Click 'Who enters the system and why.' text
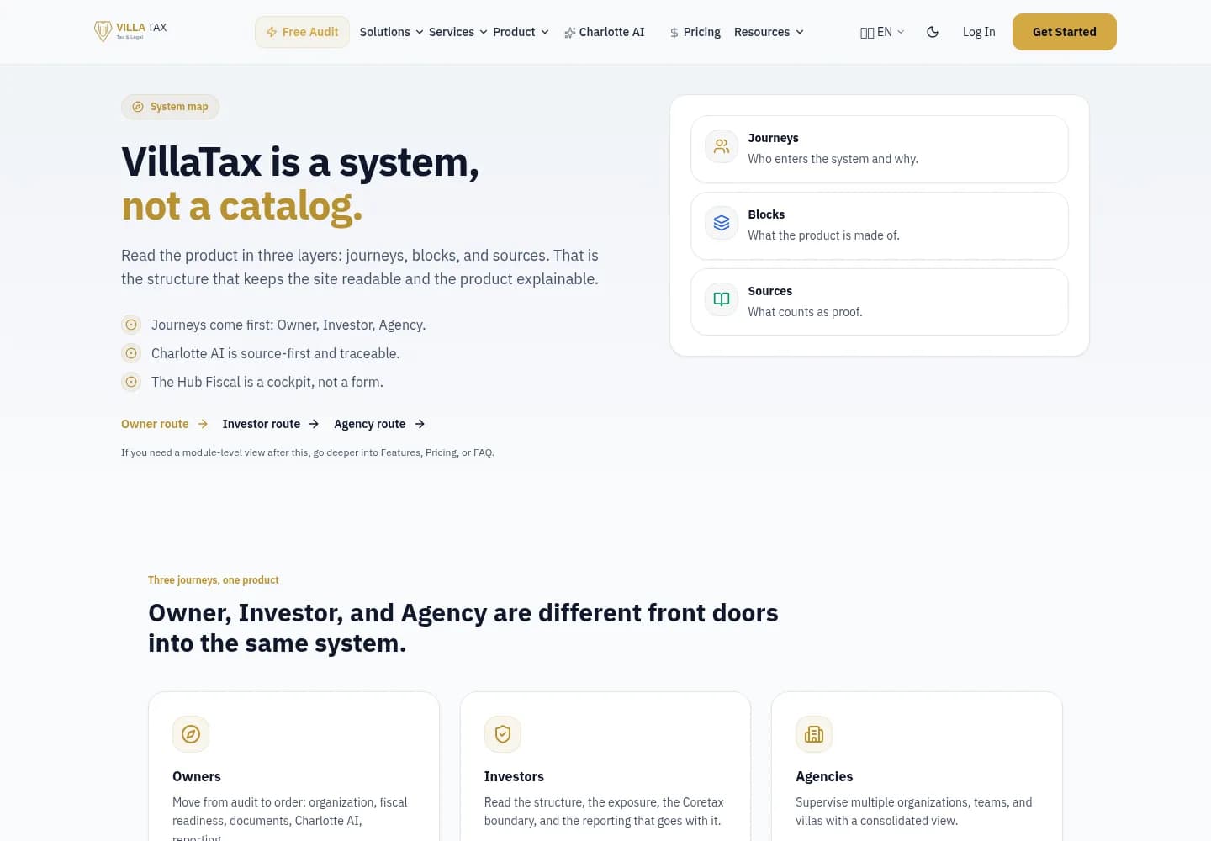The width and height of the screenshot is (1211, 841). coord(833,159)
